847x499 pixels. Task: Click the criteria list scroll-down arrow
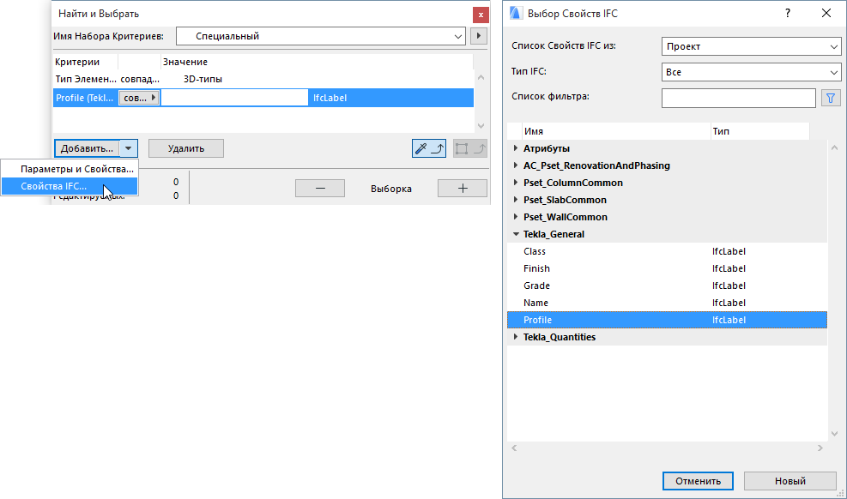(x=481, y=126)
